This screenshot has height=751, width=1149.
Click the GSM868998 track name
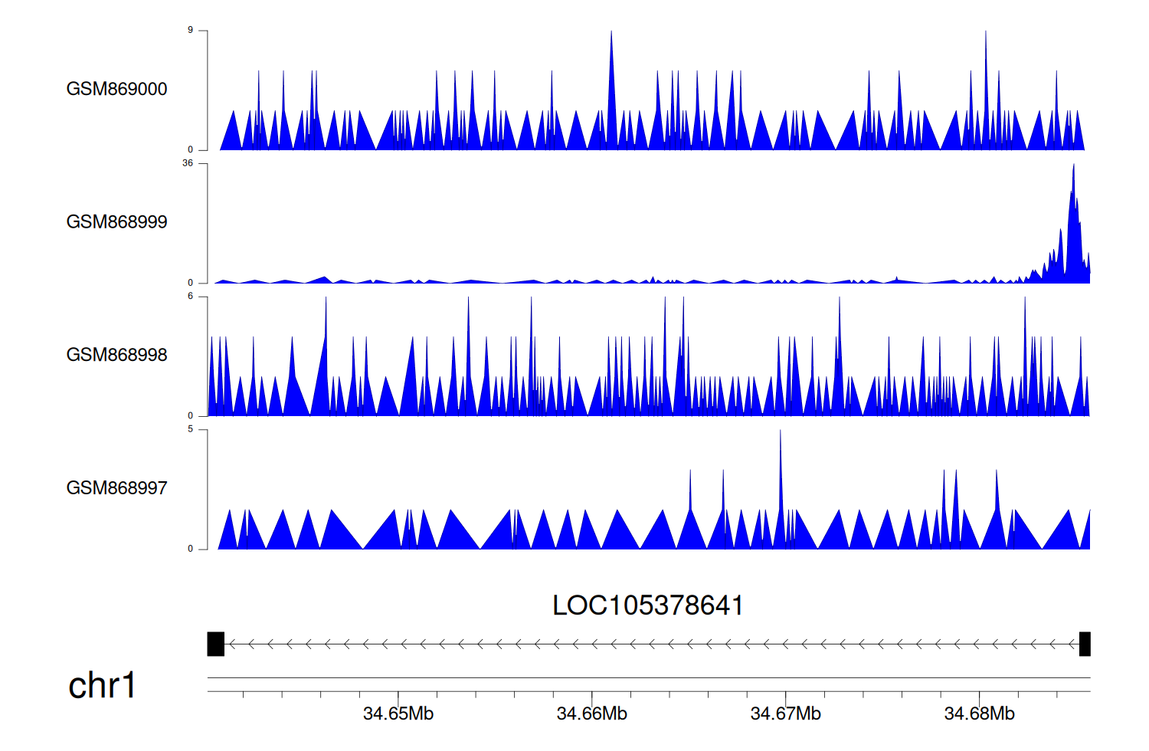click(x=116, y=355)
